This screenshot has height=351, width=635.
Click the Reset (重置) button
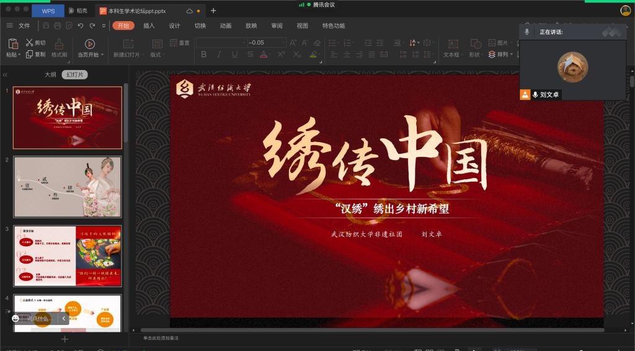[179, 43]
